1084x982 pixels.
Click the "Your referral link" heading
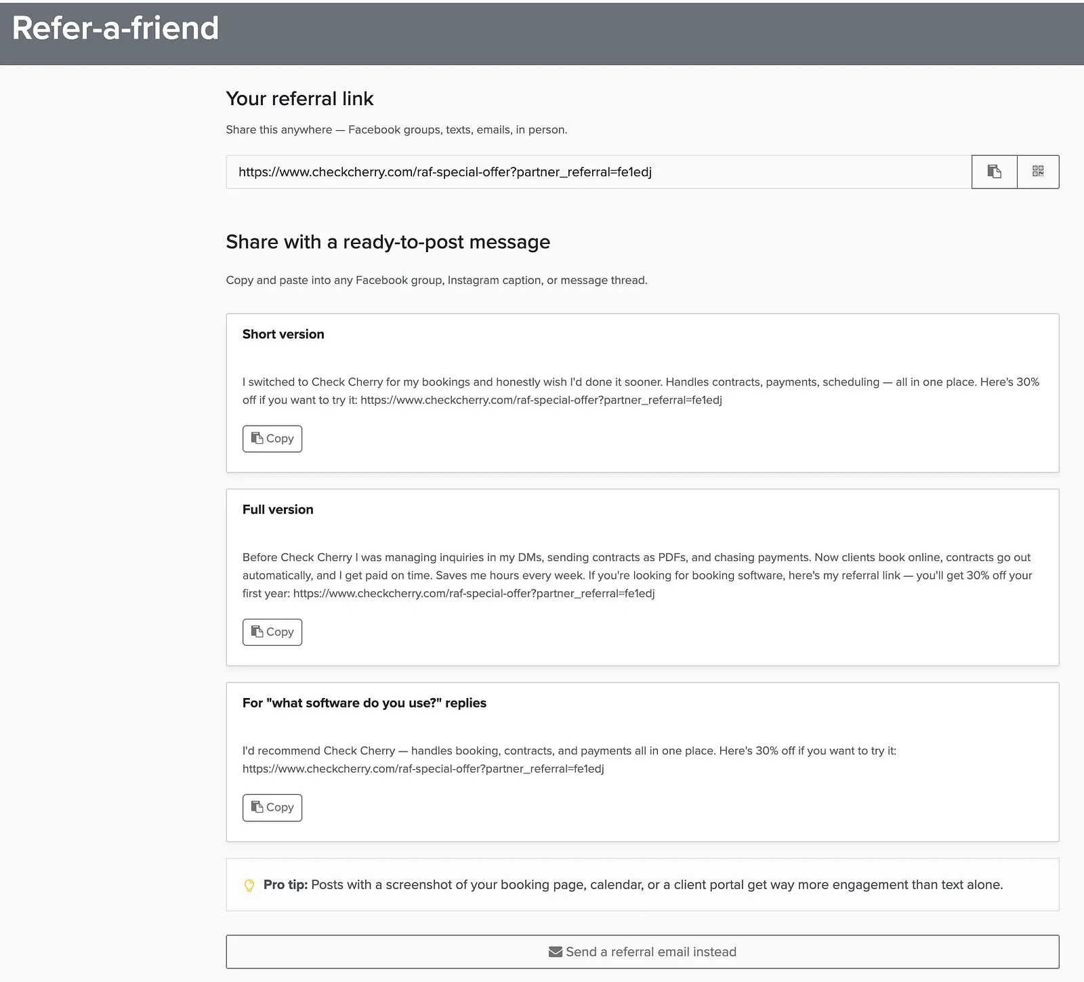coord(299,99)
